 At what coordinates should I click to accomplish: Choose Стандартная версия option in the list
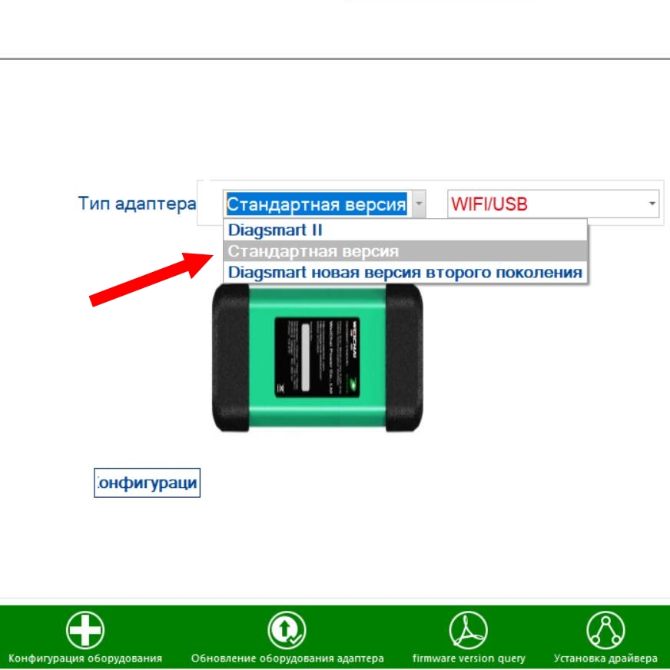click(313, 251)
